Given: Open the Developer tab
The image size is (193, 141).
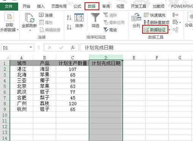Looking at the screenshot, I should (138, 6).
